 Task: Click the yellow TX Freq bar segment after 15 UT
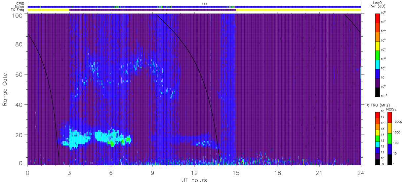pyautogui.click(x=298, y=10)
